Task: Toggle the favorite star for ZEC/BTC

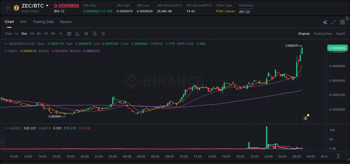Action: click(8, 8)
